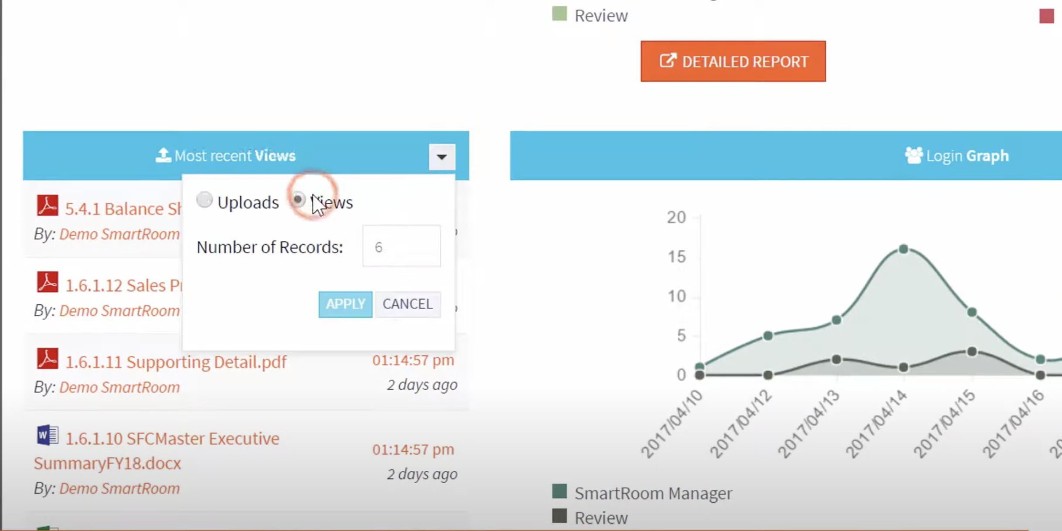Open the Most recent Views dropdown arrow
Screen dimensions: 1062x531
(x=442, y=157)
